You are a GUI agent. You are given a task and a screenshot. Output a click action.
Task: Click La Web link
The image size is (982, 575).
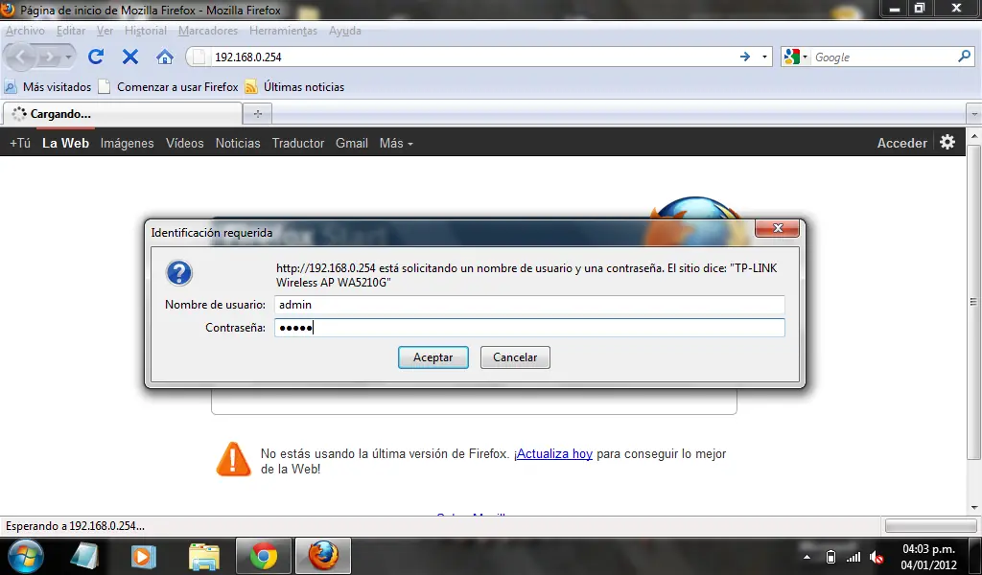[x=66, y=144]
